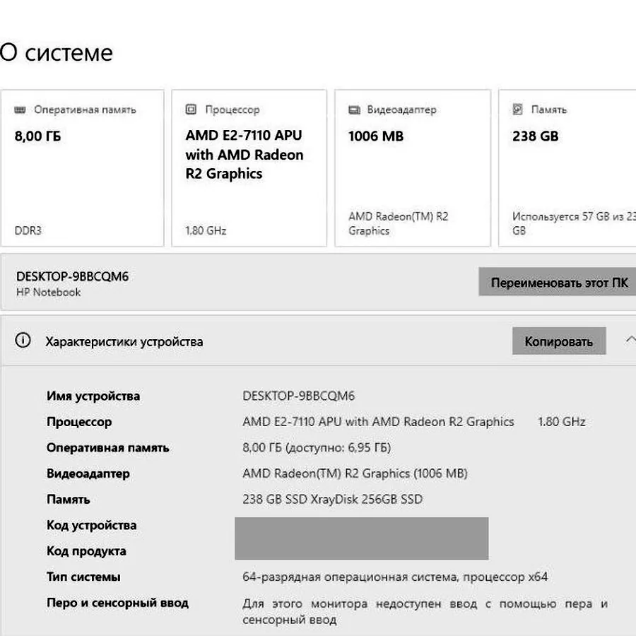Collapse the Характеристики устройства section chevron
636x636 pixels.
pyautogui.click(x=630, y=340)
